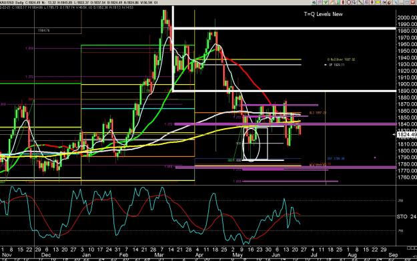Viewport: 417px width, 261px height.
Task: Click the 1980.00 price axis label
Action: coord(407,31)
